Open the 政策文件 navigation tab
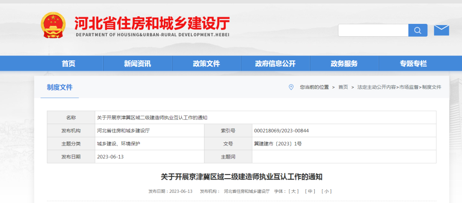This screenshot has height=203, width=462. tap(206, 64)
